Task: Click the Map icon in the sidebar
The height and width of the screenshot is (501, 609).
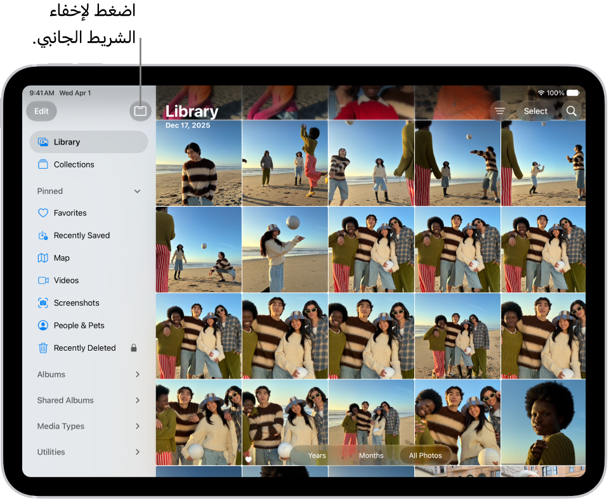Action: pos(43,258)
